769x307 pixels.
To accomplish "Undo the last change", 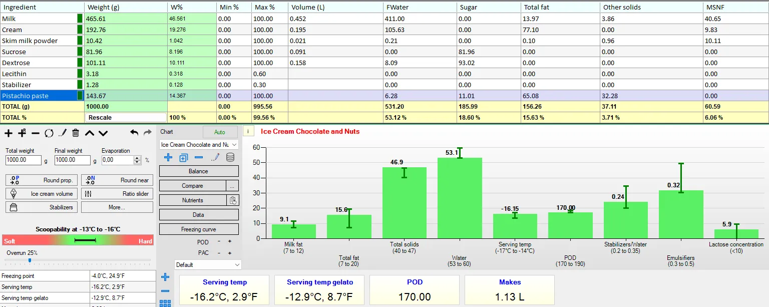I will [134, 133].
